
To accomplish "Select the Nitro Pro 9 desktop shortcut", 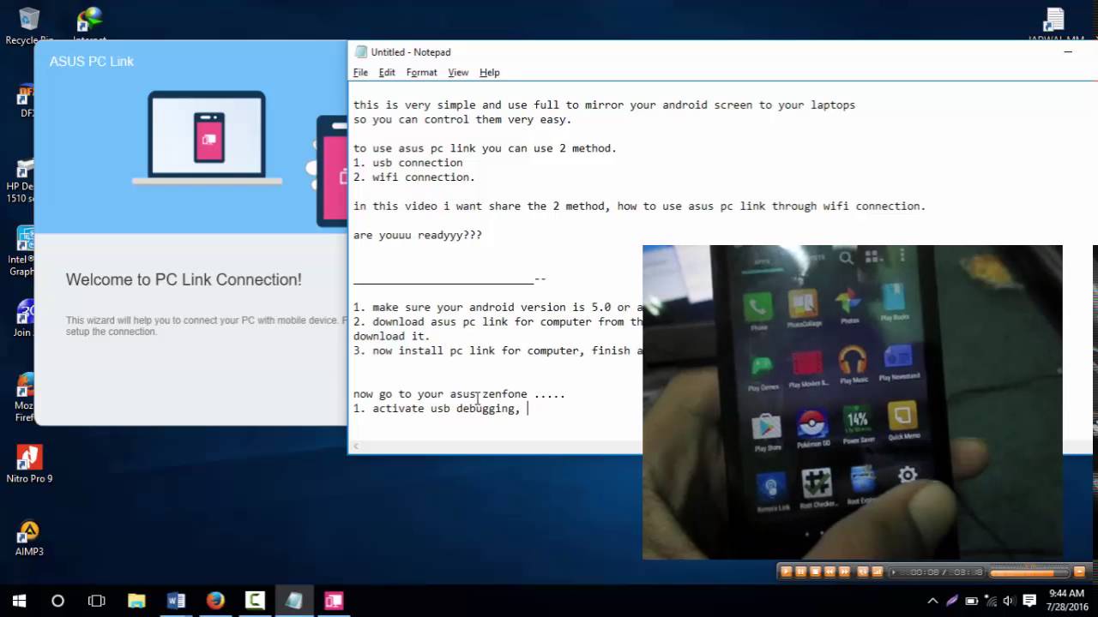I will pos(29,464).
